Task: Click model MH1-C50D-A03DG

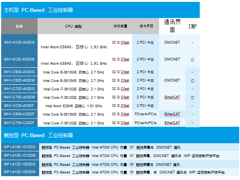Action: [19, 72]
